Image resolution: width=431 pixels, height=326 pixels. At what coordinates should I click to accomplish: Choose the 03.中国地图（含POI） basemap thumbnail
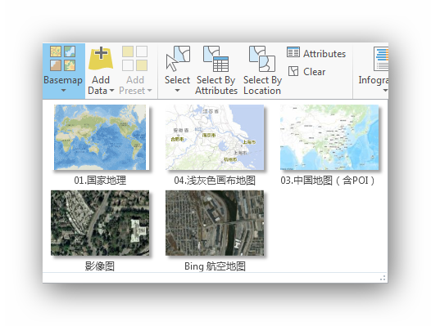(329, 137)
